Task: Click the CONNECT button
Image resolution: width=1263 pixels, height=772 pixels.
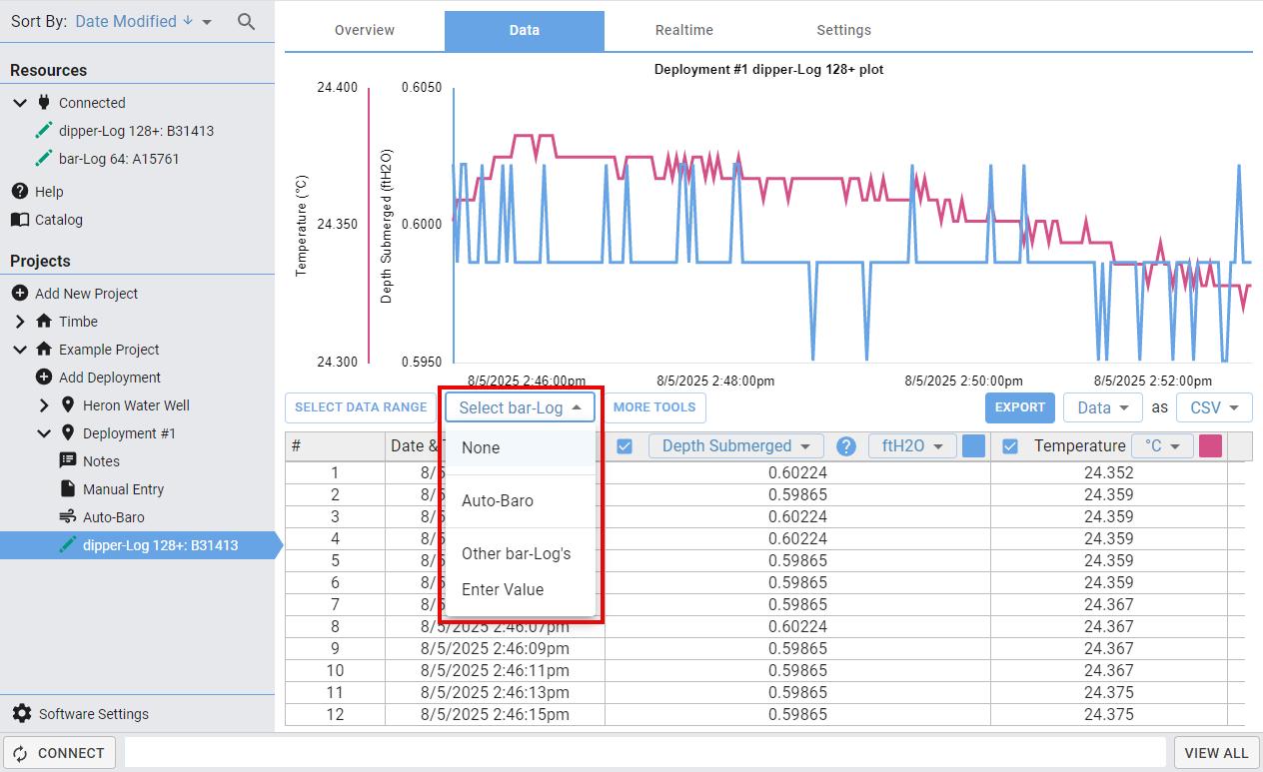Action: 59,753
